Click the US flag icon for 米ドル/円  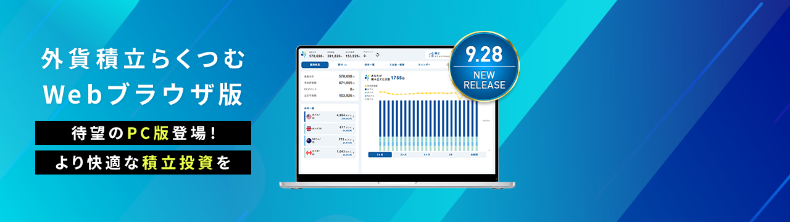(x=309, y=116)
